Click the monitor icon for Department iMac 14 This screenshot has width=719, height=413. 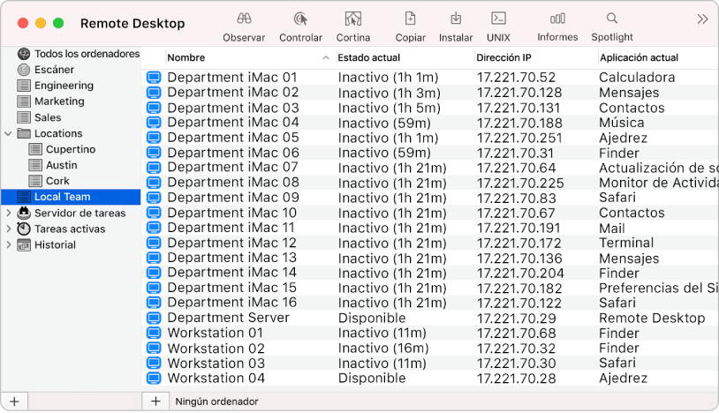(x=154, y=273)
